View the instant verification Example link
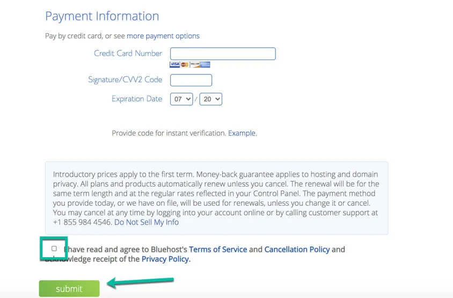This screenshot has height=298, width=453. (x=242, y=133)
